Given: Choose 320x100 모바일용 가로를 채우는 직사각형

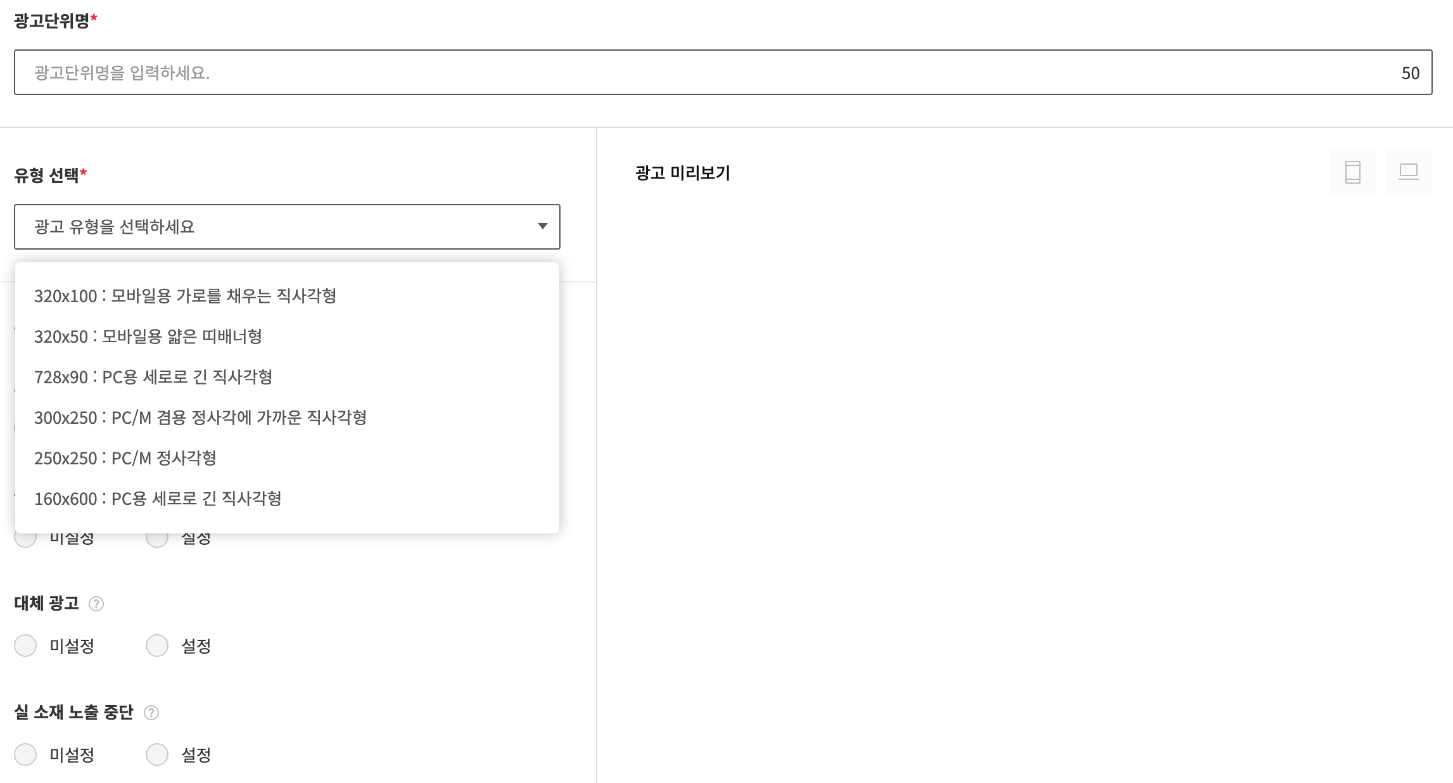Looking at the screenshot, I should coord(185,296).
